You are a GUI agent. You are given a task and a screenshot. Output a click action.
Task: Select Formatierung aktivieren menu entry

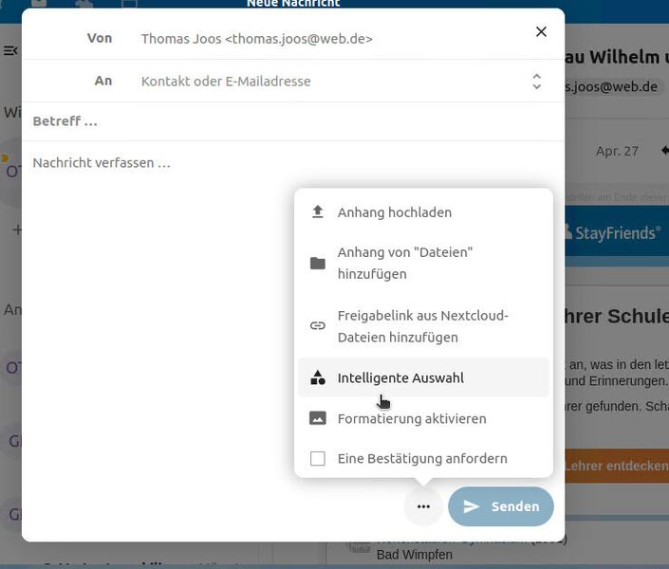tap(423, 418)
